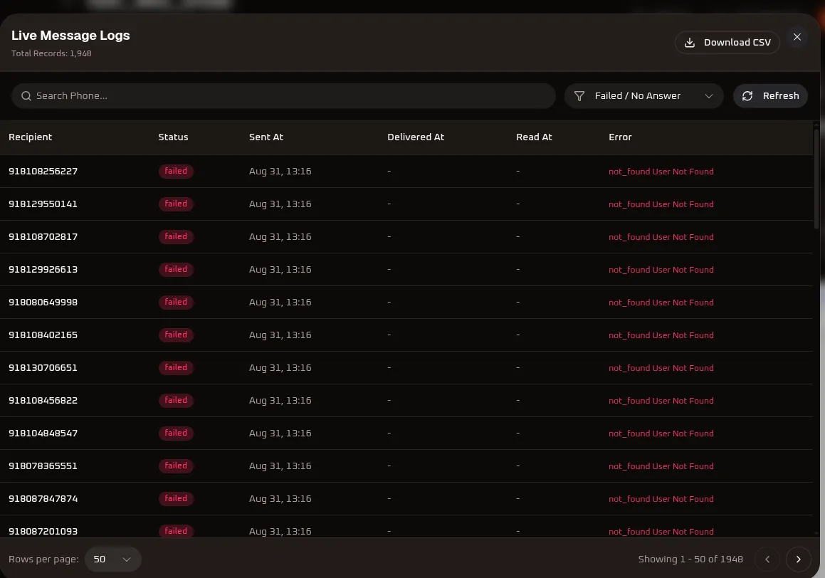Click the Download CSV button
825x578 pixels.
tap(727, 43)
